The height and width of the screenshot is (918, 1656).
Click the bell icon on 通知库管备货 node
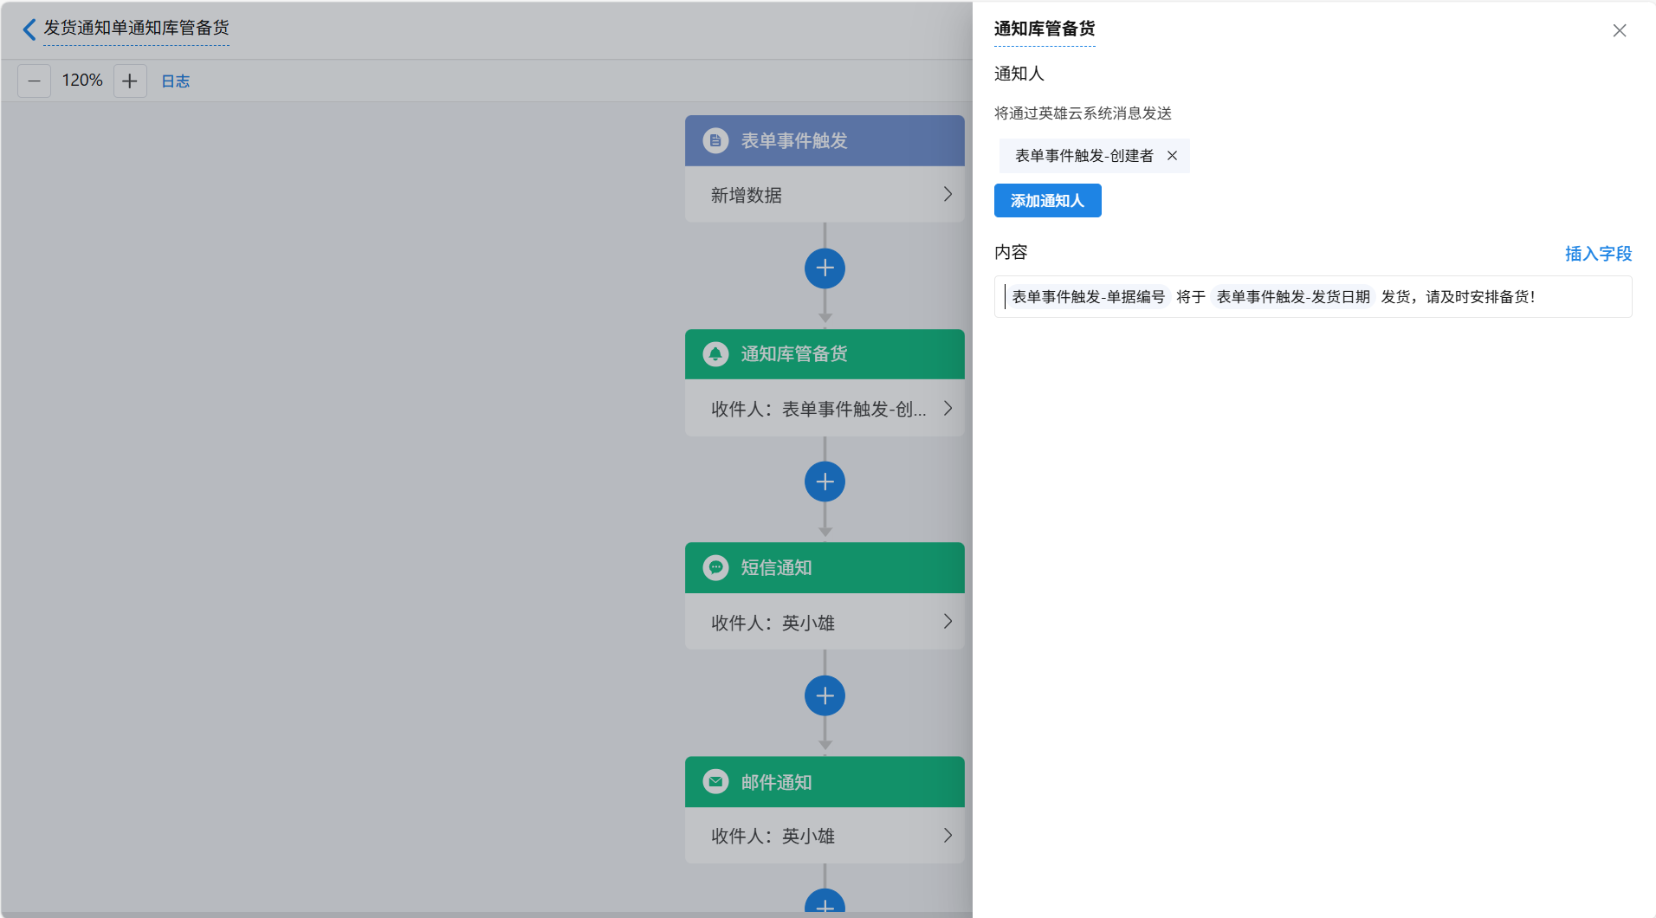(715, 354)
